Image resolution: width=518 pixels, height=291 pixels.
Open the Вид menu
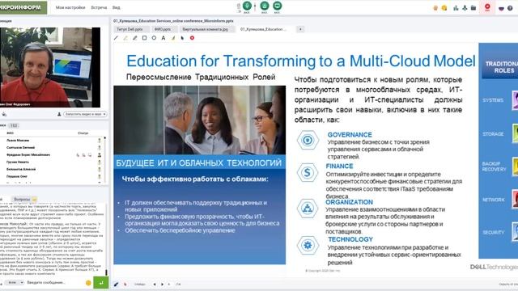tap(117, 7)
